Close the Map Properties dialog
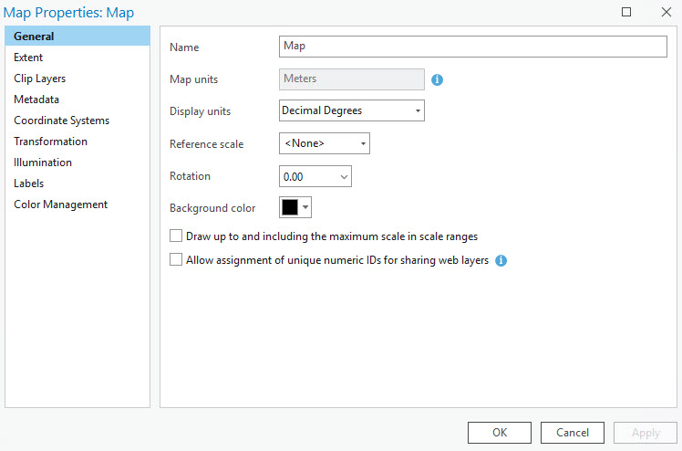The image size is (682, 451). (666, 12)
